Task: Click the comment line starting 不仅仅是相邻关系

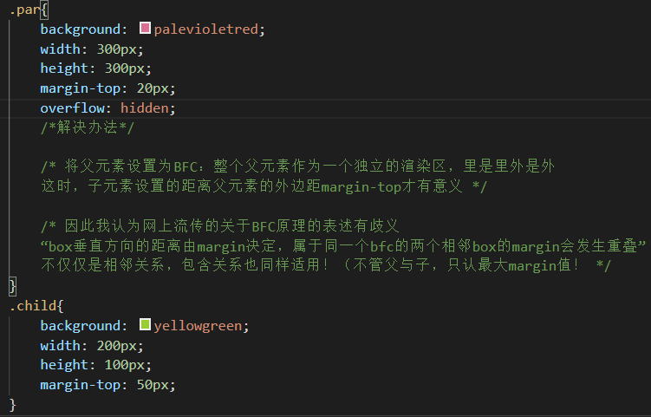Action: pos(325,265)
